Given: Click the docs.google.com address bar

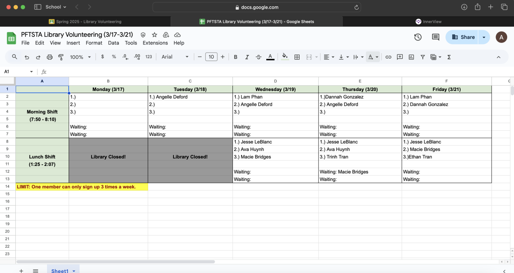Looking at the screenshot, I should click(x=257, y=7).
